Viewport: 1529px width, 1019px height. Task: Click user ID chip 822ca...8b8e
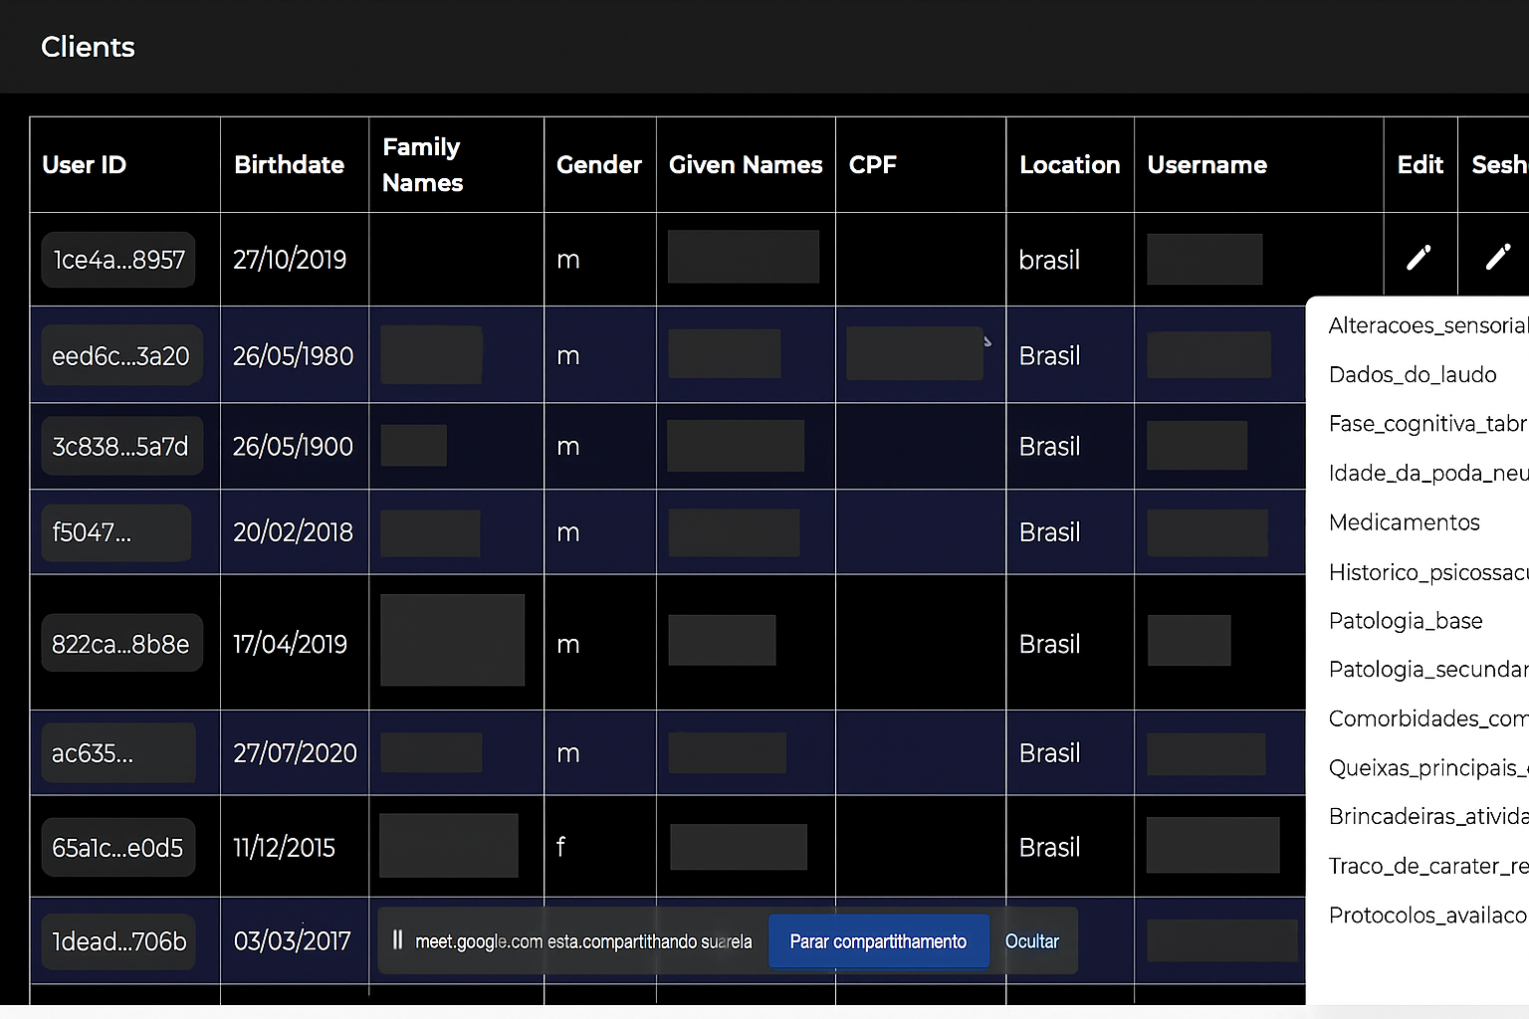120,644
